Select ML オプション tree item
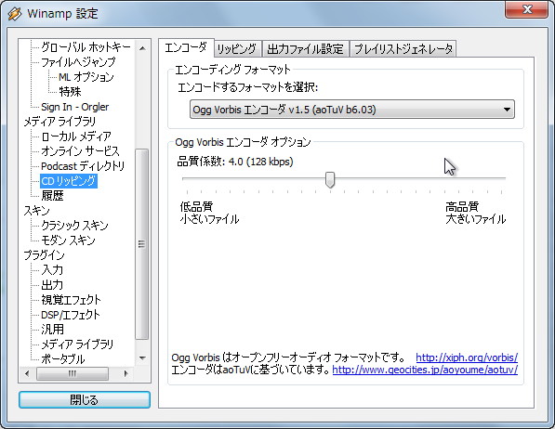This screenshot has width=555, height=429. coord(86,77)
